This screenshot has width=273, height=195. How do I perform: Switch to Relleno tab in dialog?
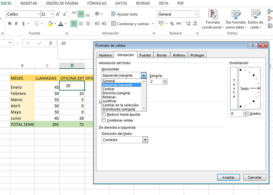tap(179, 55)
